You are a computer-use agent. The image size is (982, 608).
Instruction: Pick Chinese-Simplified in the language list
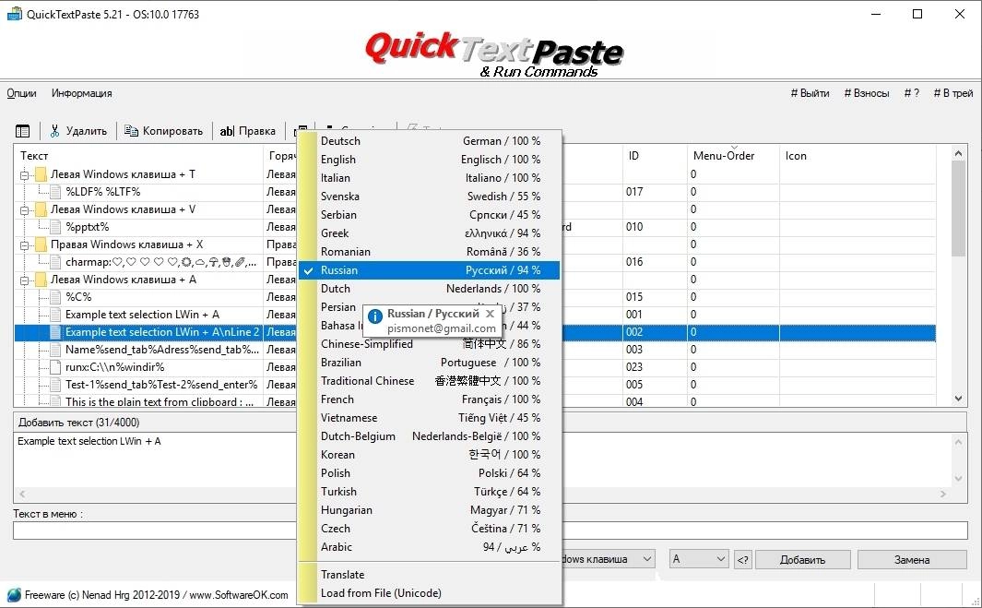[x=431, y=344]
